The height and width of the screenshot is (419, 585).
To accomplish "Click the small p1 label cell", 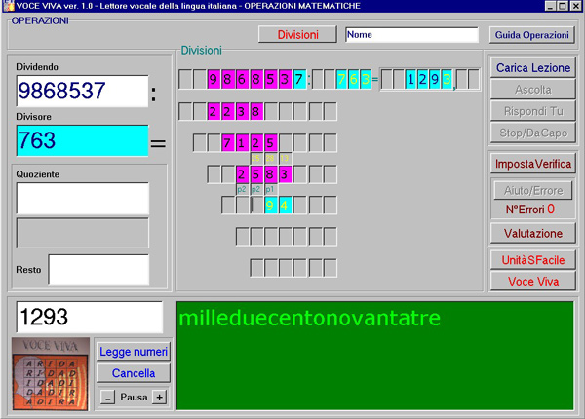I will [x=270, y=189].
